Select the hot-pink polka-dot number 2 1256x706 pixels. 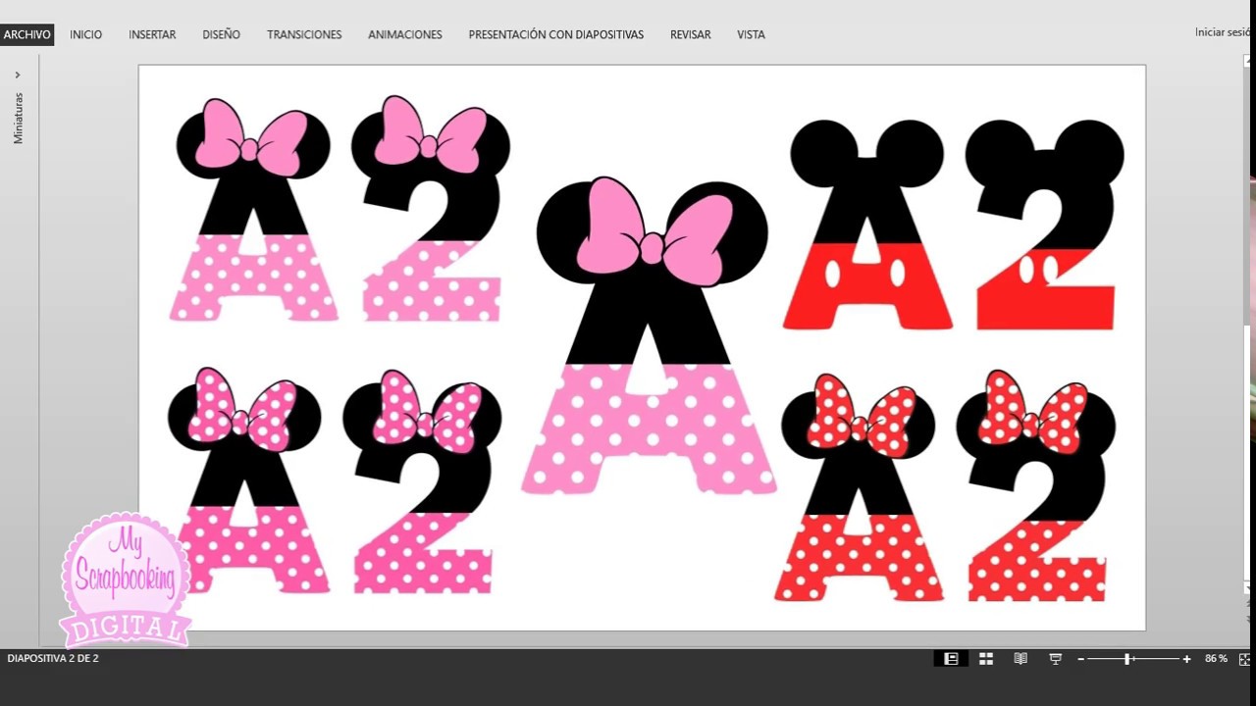click(x=422, y=482)
